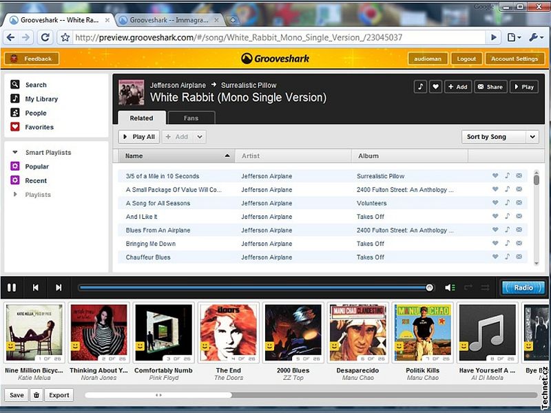Open the Surrealistic Pillow album link in header
The width and height of the screenshot is (551, 413).
249,85
